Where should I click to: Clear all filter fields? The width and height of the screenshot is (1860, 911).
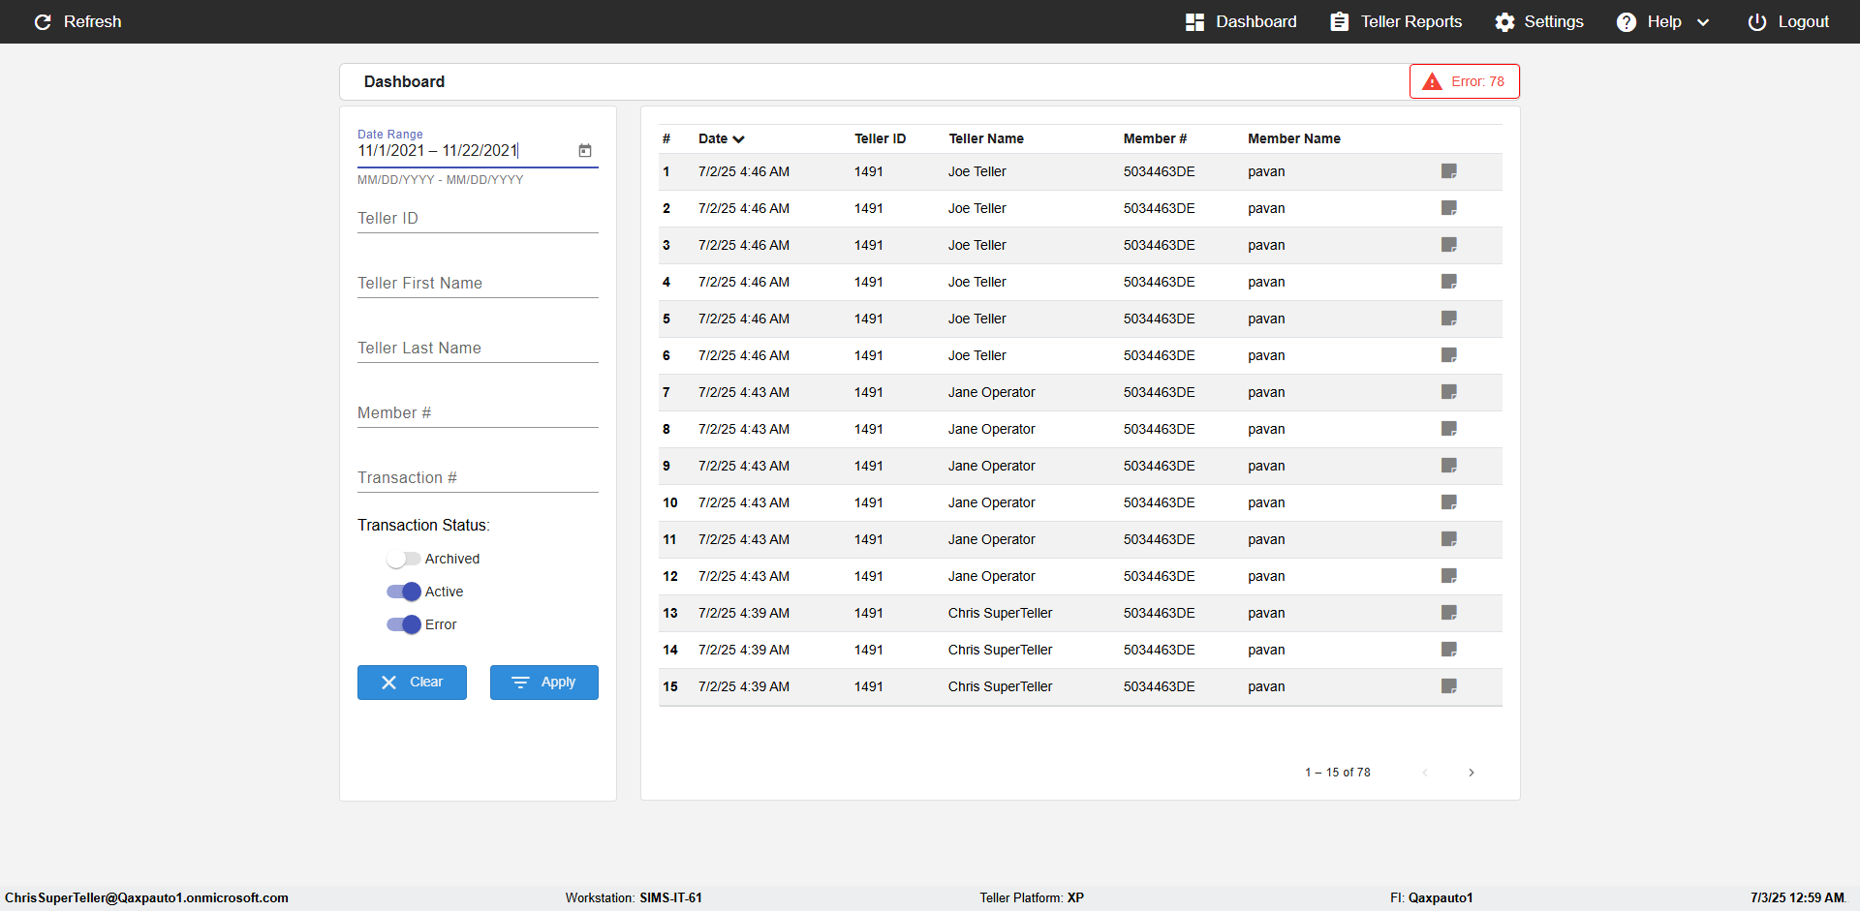[412, 683]
